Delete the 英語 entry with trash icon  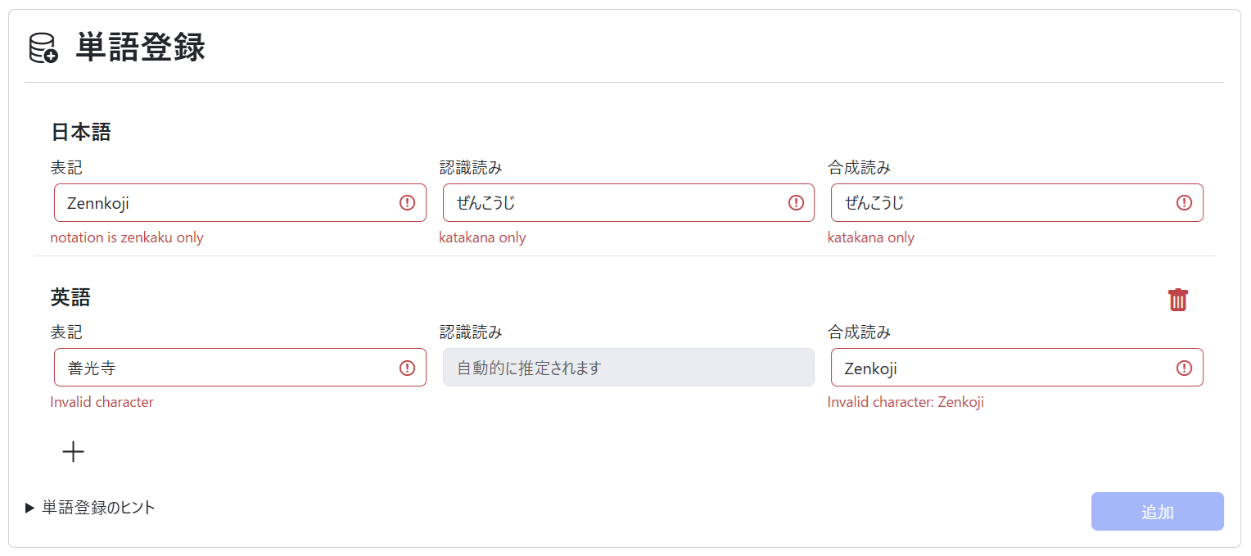click(x=1177, y=300)
